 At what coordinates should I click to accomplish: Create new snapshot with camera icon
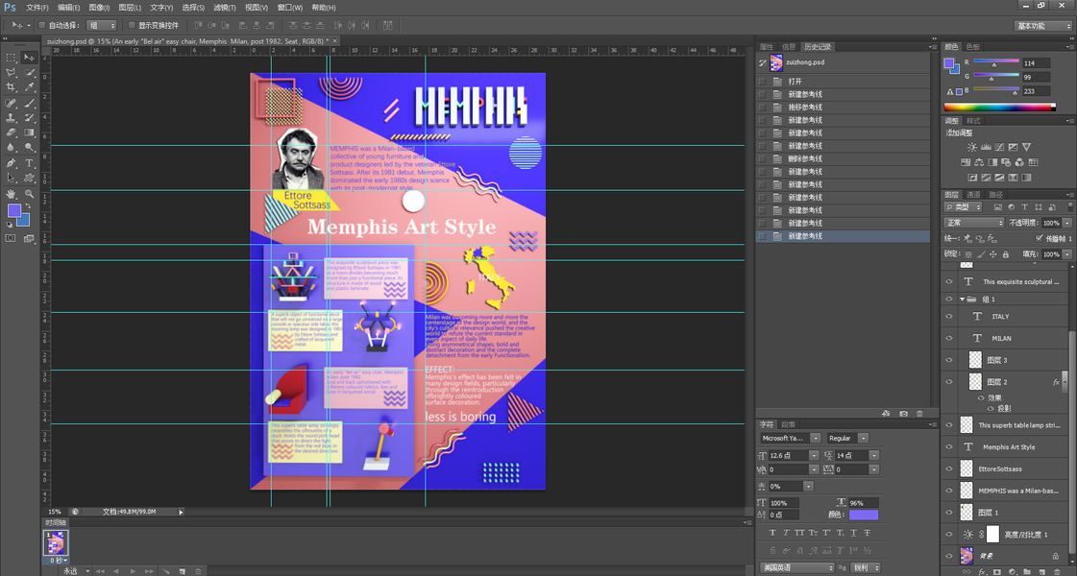point(903,414)
